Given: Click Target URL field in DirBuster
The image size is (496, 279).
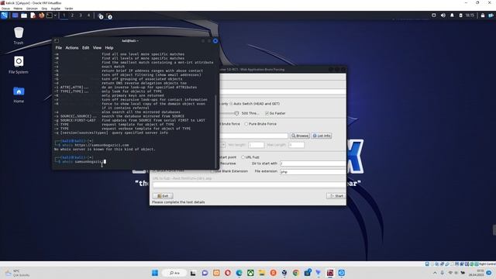Looking at the screenshot, I should 282,91.
